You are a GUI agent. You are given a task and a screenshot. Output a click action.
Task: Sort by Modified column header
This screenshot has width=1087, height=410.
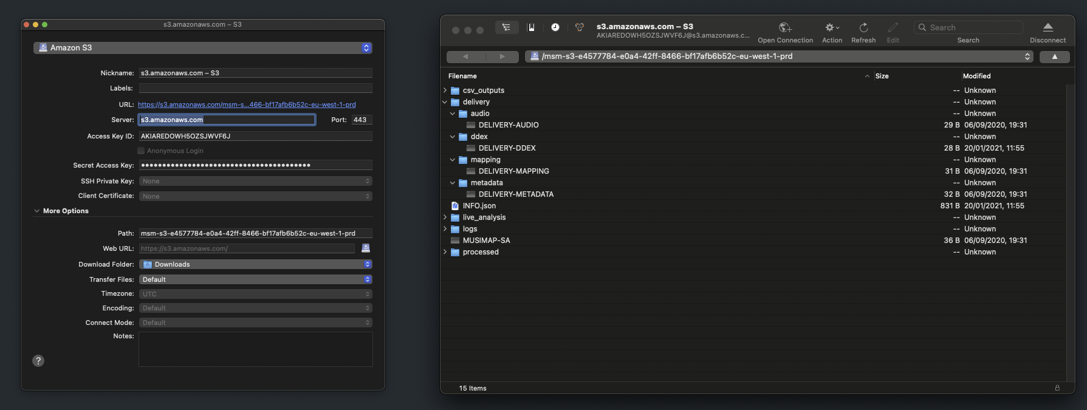coord(1013,76)
